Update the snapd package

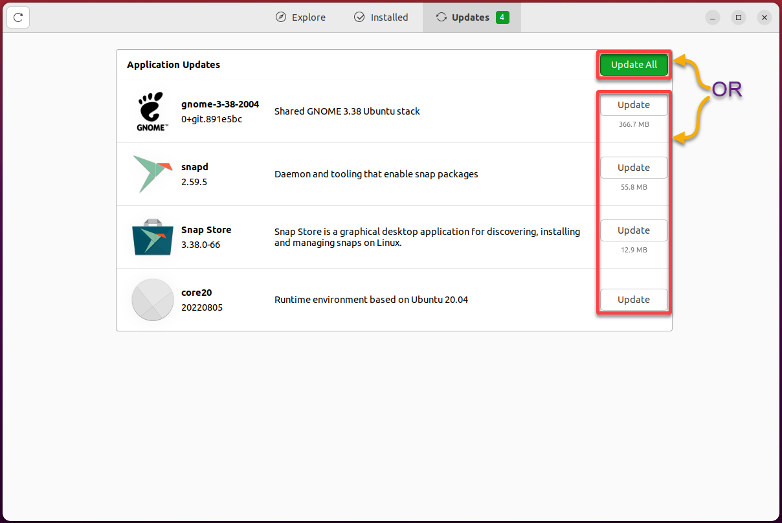634,168
